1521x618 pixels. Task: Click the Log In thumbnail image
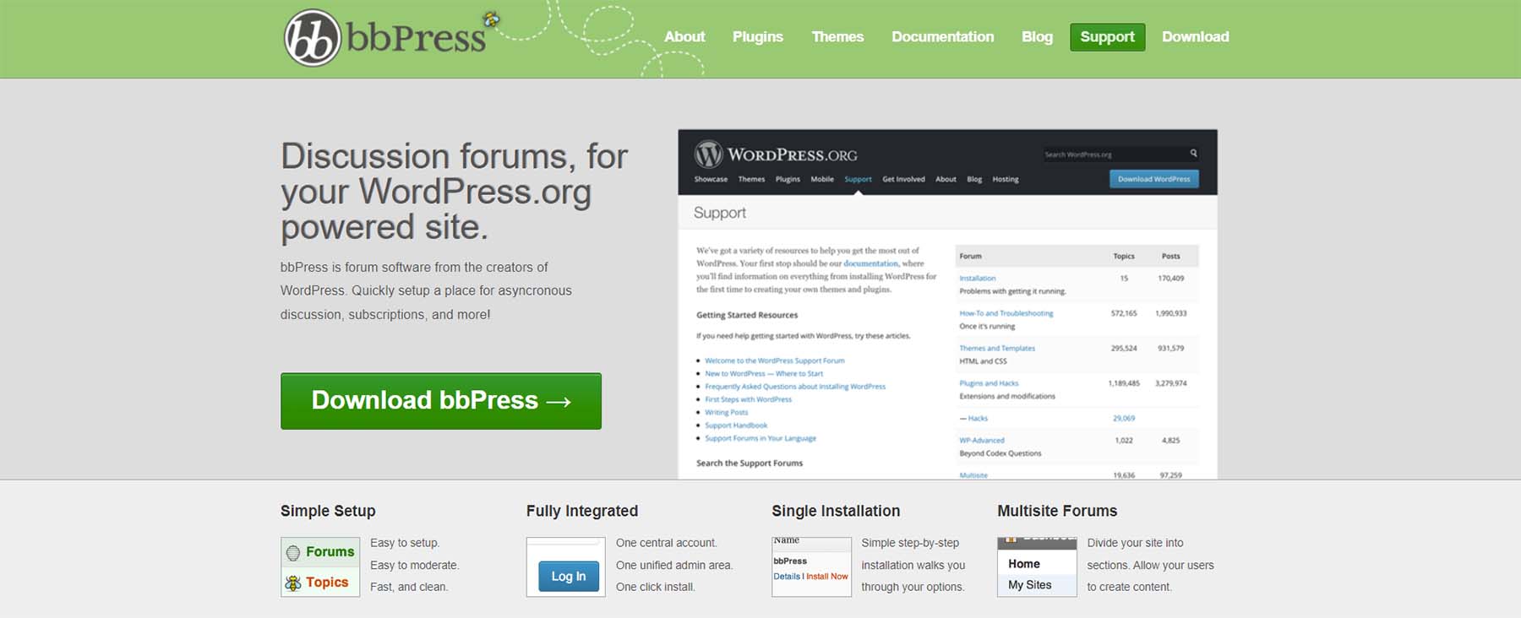click(566, 566)
